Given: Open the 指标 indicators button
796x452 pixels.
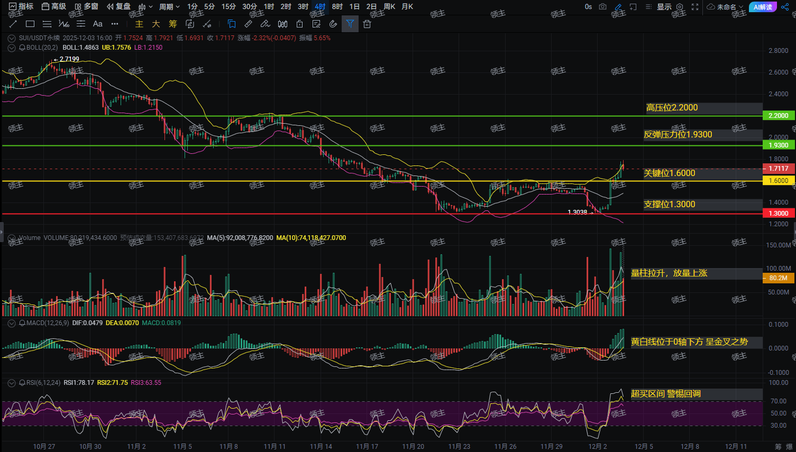Looking at the screenshot, I should [x=21, y=7].
